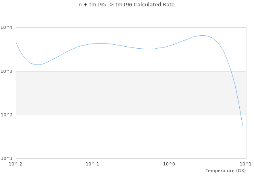Click the chart title about tm195 to tm196

click(x=127, y=5)
